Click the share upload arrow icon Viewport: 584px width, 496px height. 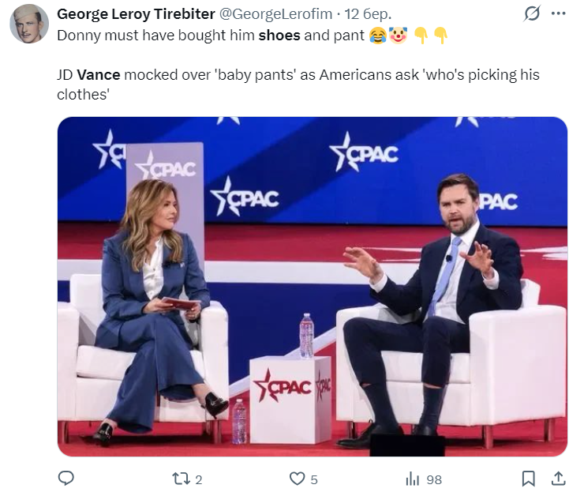click(557, 479)
